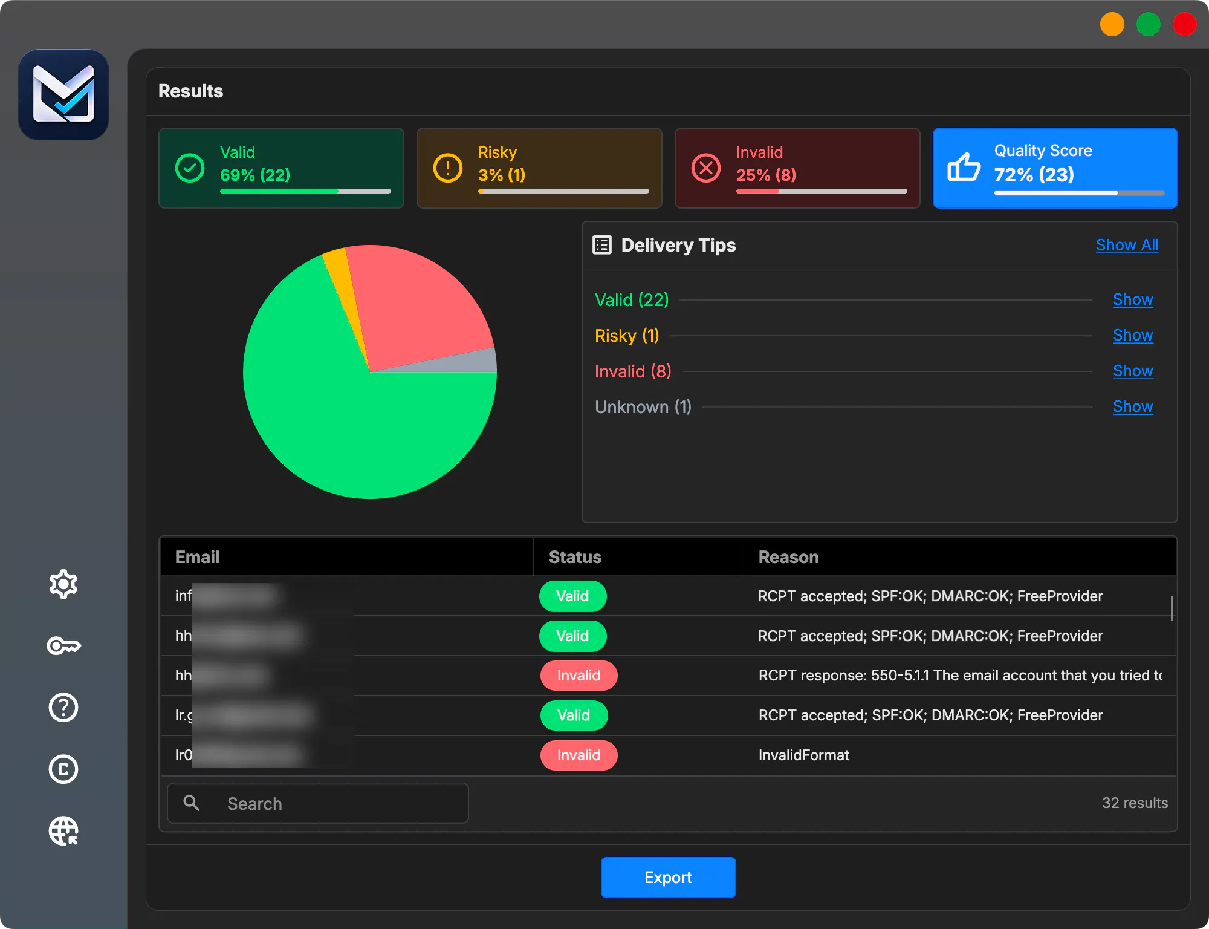Click the Valid progress bar
Image resolution: width=1209 pixels, height=929 pixels.
[305, 191]
